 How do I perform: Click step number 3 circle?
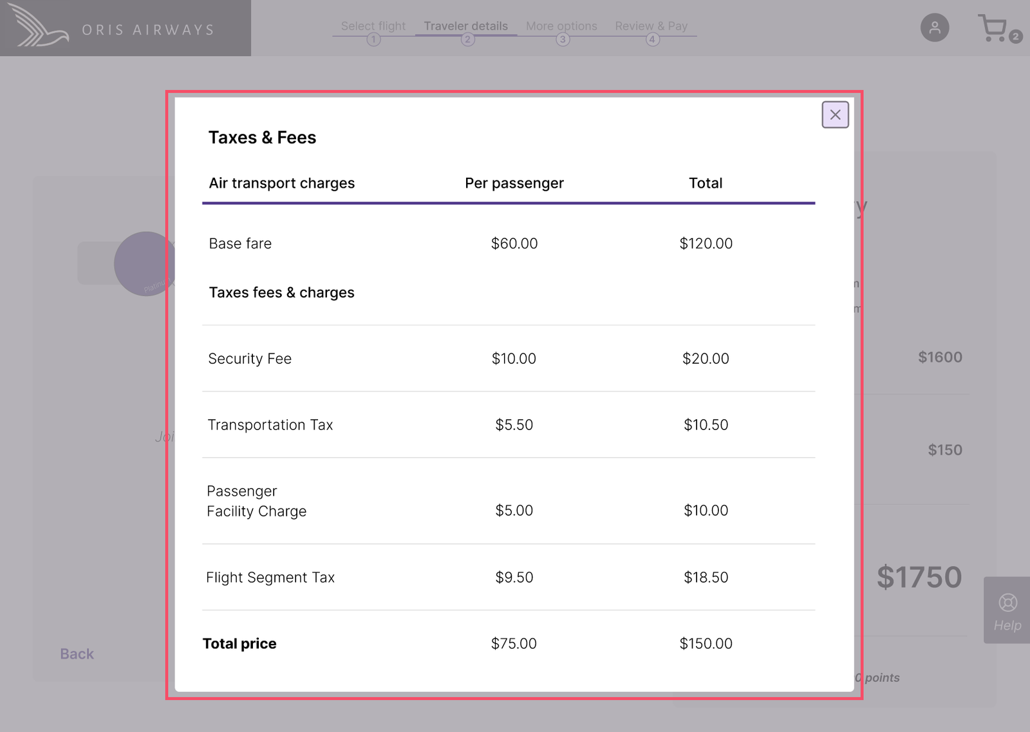(x=563, y=39)
